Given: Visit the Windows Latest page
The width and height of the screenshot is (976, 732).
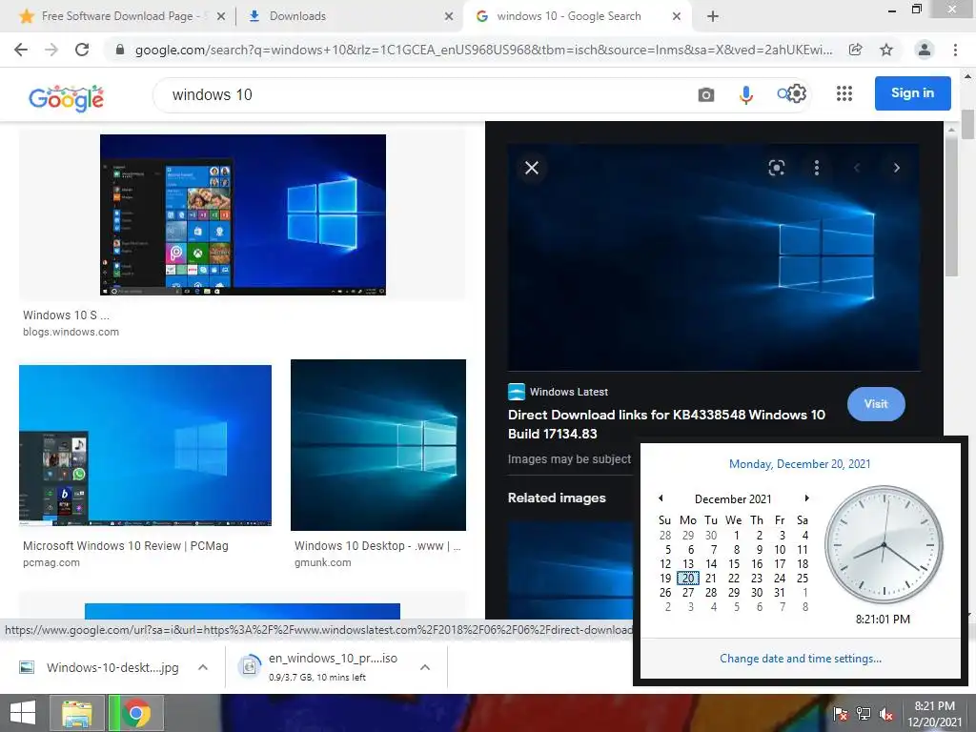Looking at the screenshot, I should (x=876, y=404).
